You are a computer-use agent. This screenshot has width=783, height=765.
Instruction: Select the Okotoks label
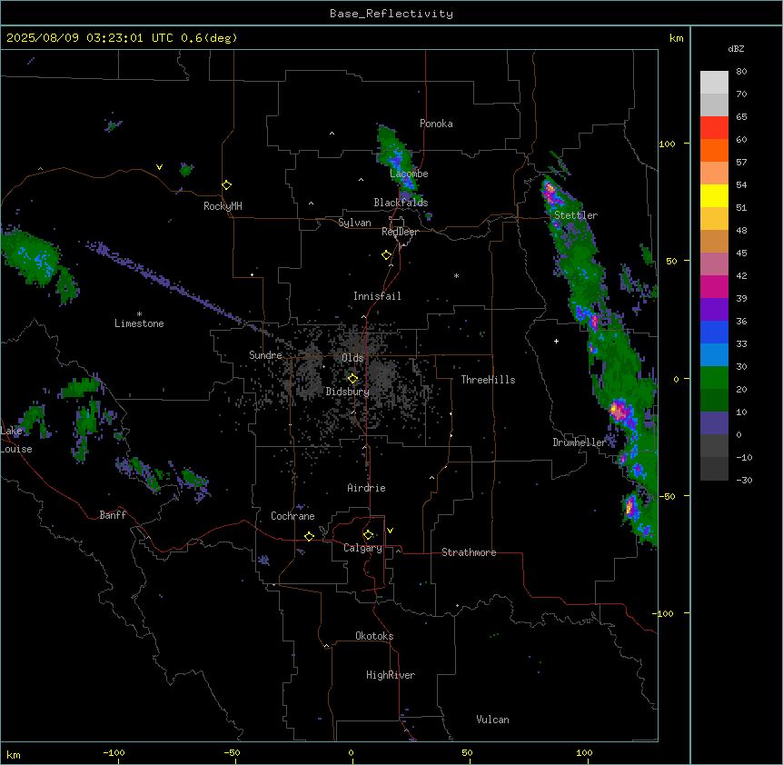coord(374,636)
